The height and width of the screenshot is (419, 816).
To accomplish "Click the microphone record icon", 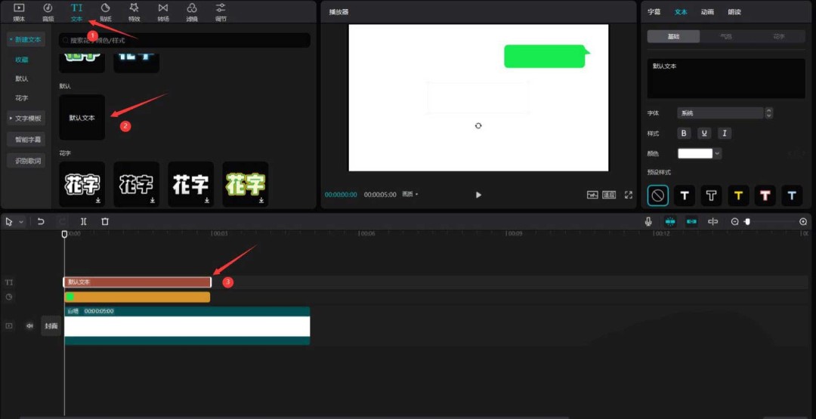I will click(x=648, y=221).
